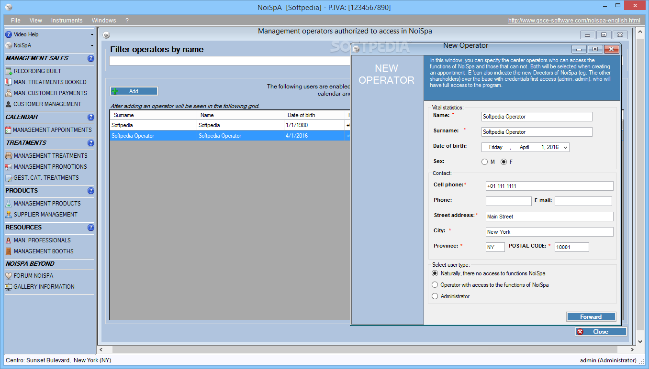Click the E-mail input field
Image resolution: width=649 pixels, height=369 pixels.
pos(583,201)
